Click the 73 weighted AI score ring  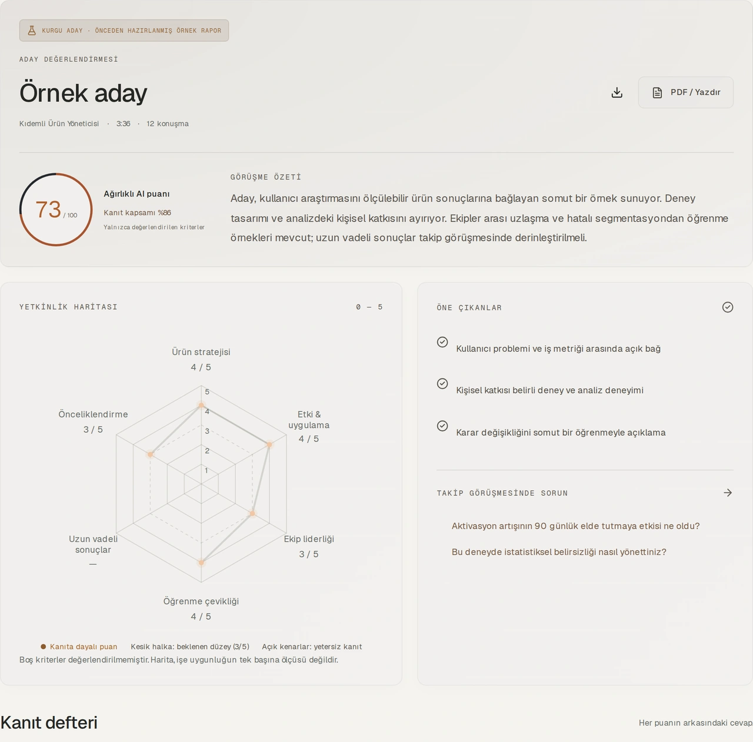point(56,210)
